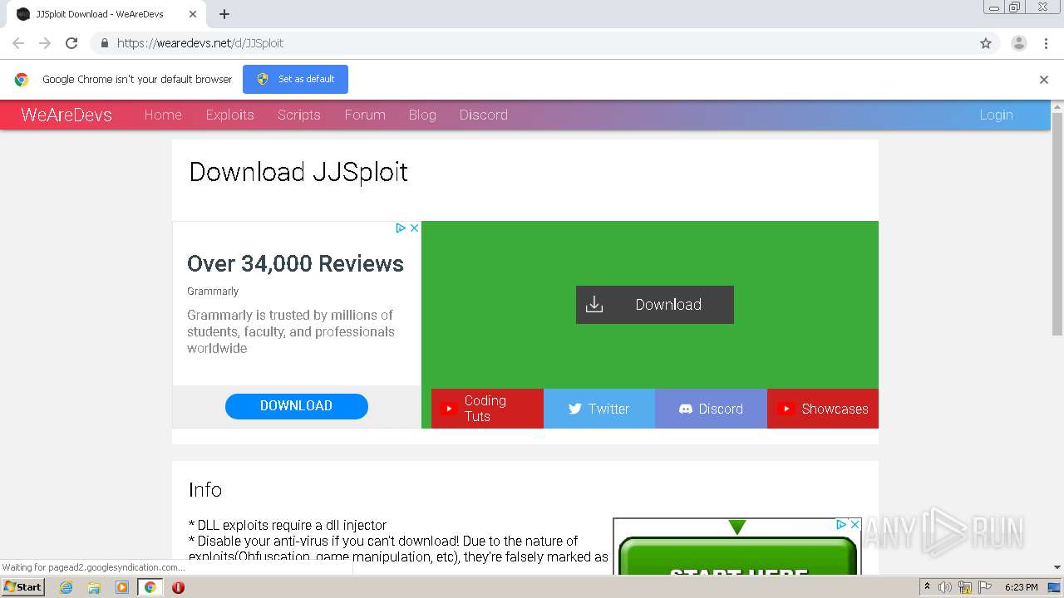
Task: Click the page vertical scrollbar thumb
Action: point(1057,224)
